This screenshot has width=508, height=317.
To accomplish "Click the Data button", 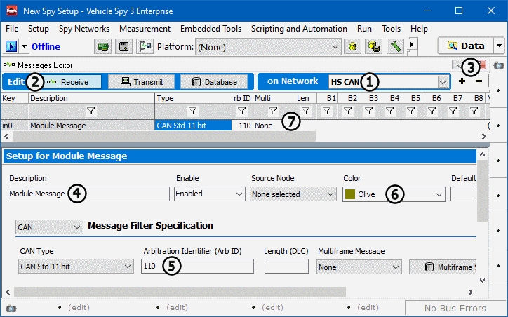I will [464, 46].
